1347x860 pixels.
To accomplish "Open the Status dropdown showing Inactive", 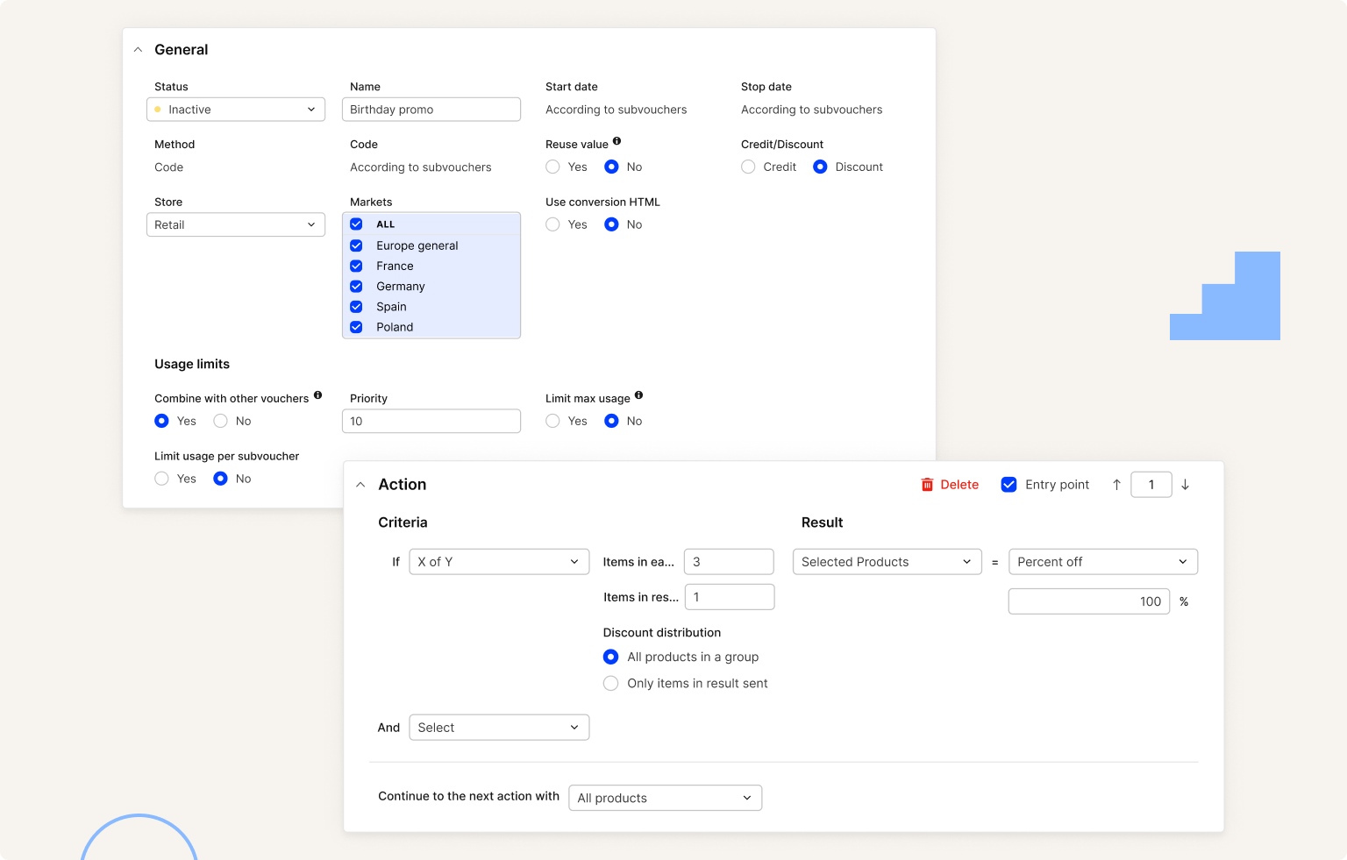I will (x=235, y=110).
